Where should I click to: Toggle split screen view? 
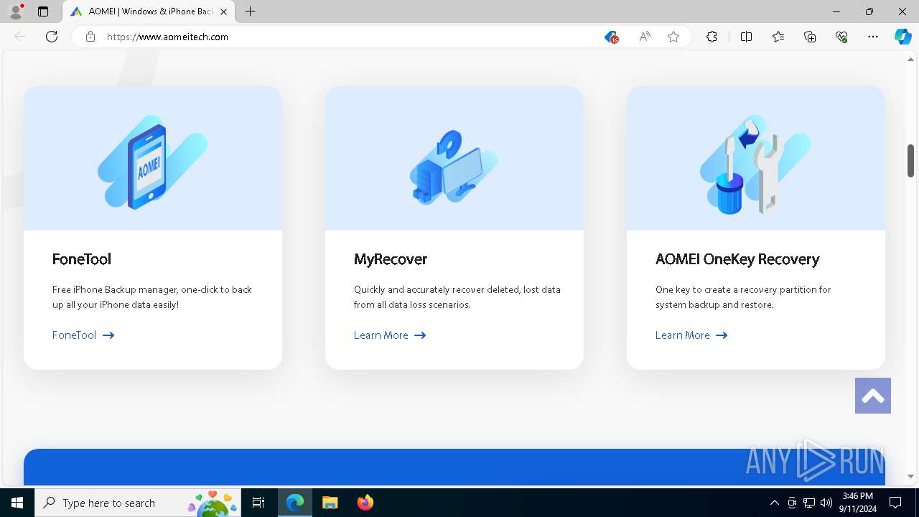coord(746,37)
